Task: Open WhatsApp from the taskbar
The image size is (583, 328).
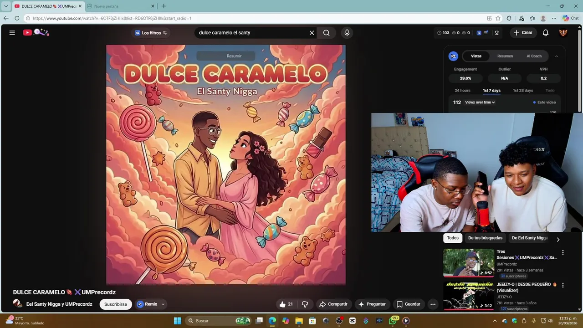Action: 393,321
